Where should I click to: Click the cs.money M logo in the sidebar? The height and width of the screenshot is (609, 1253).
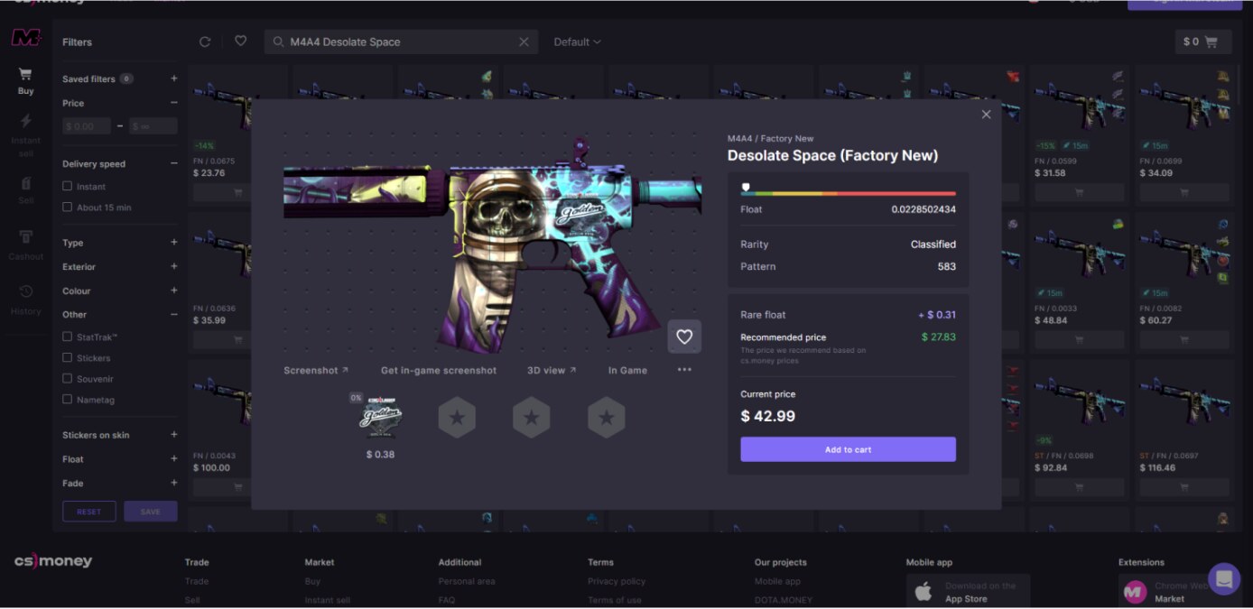[x=25, y=38]
